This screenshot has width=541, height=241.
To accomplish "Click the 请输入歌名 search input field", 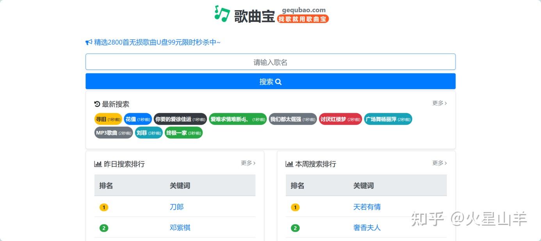I will click(270, 61).
